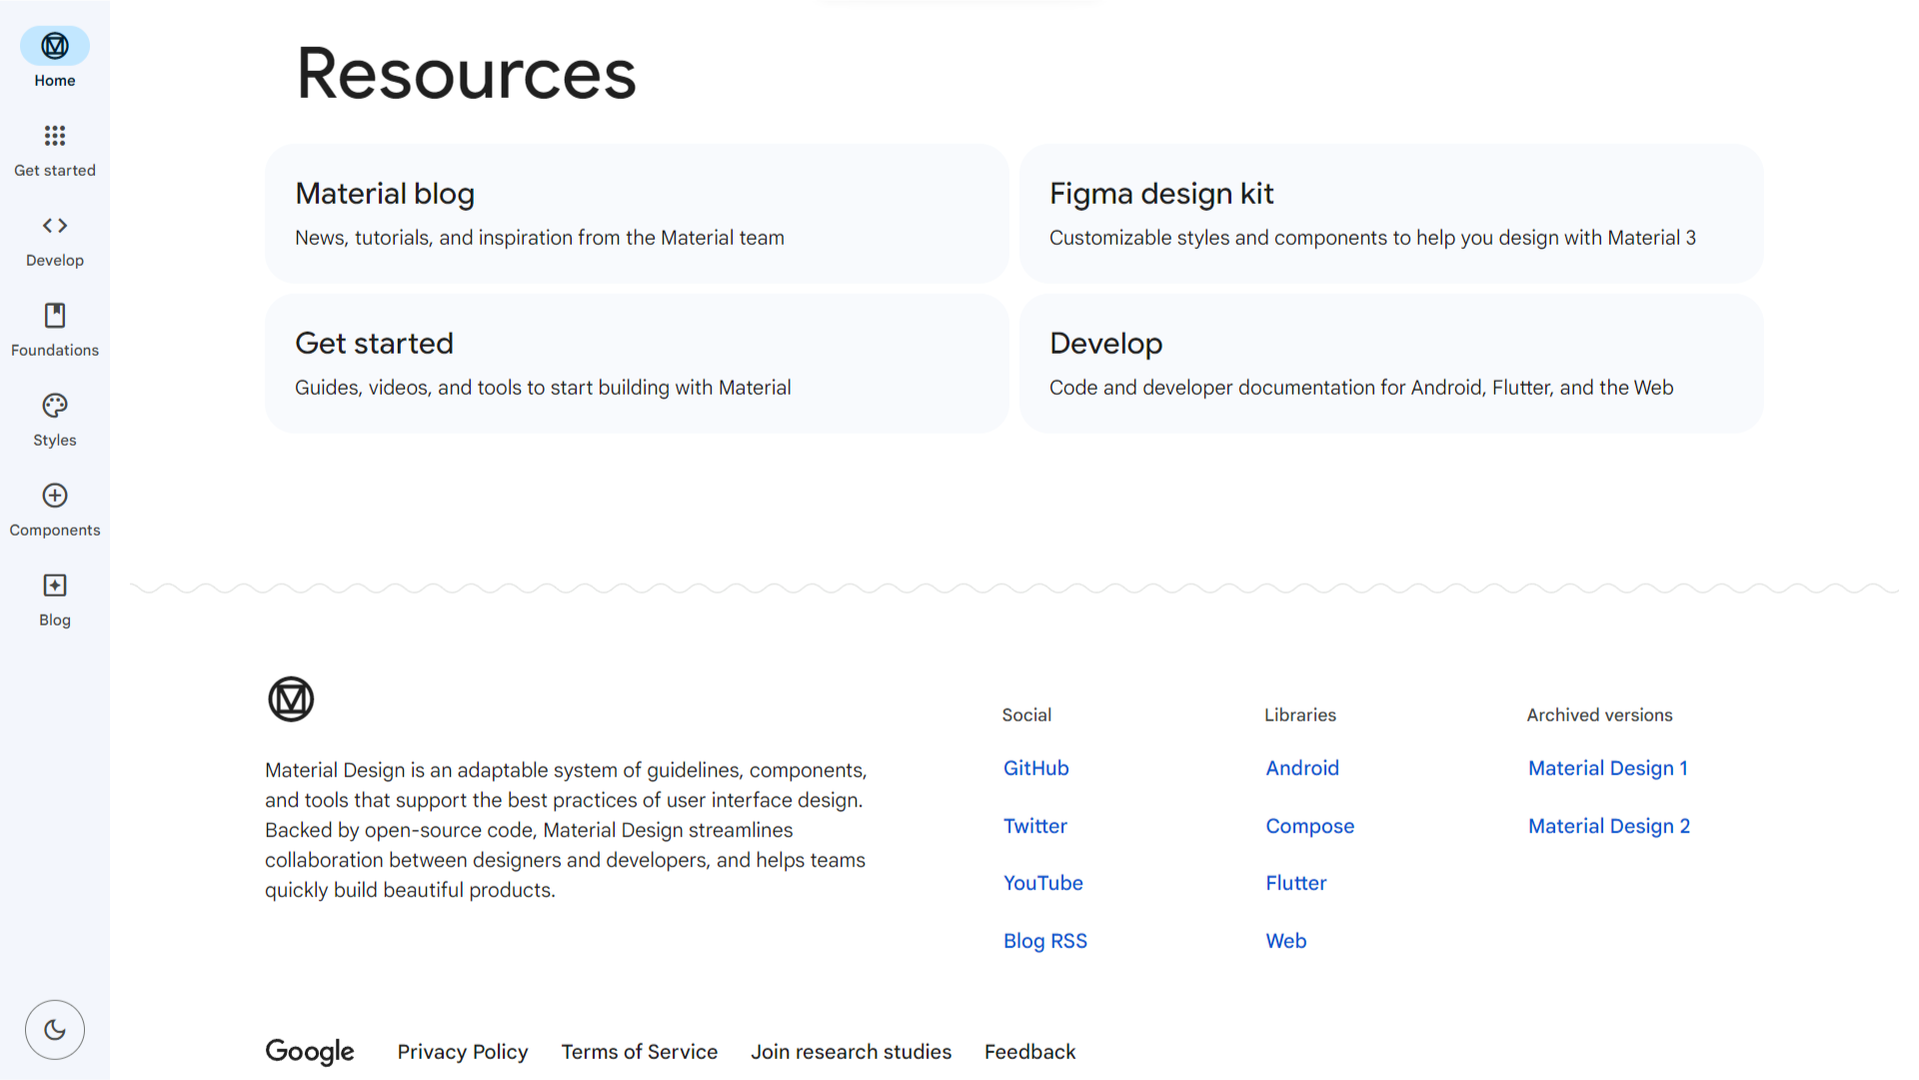1919x1080 pixels.
Task: Open the Material blog card
Action: click(637, 214)
